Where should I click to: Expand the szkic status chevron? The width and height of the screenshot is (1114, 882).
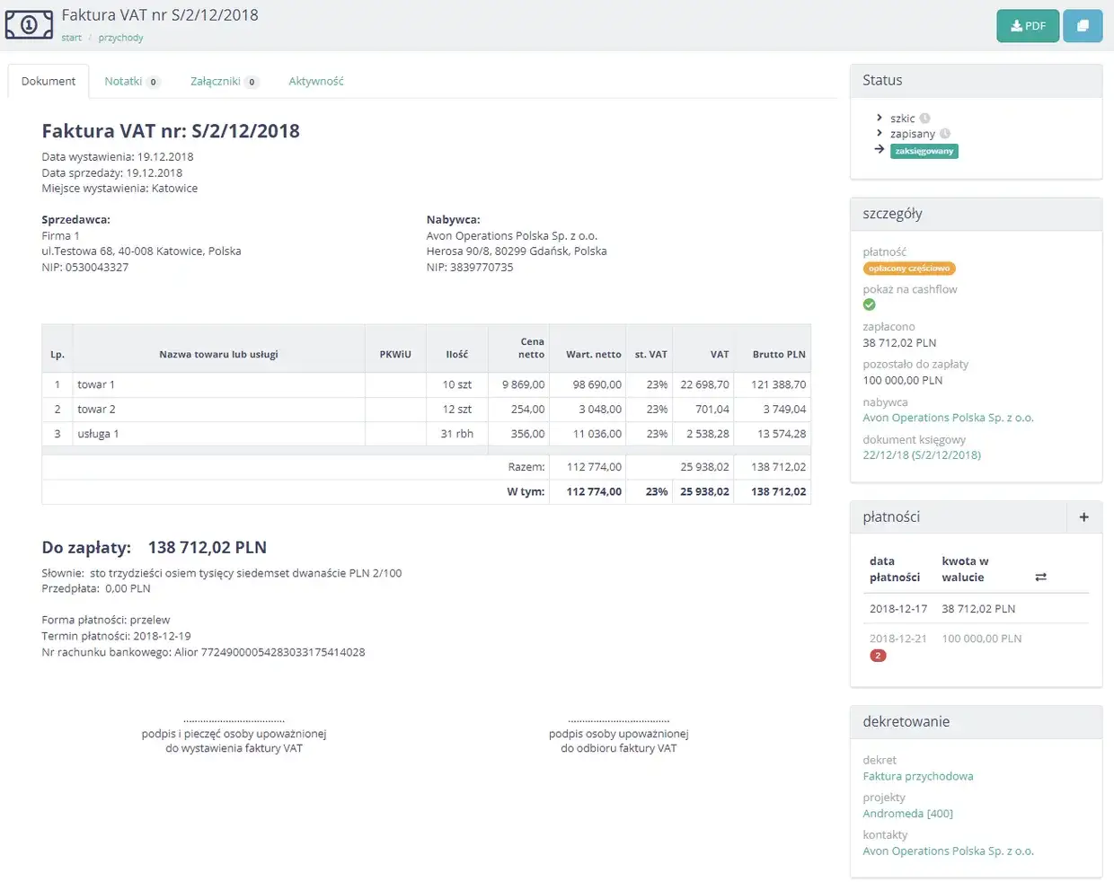click(880, 118)
